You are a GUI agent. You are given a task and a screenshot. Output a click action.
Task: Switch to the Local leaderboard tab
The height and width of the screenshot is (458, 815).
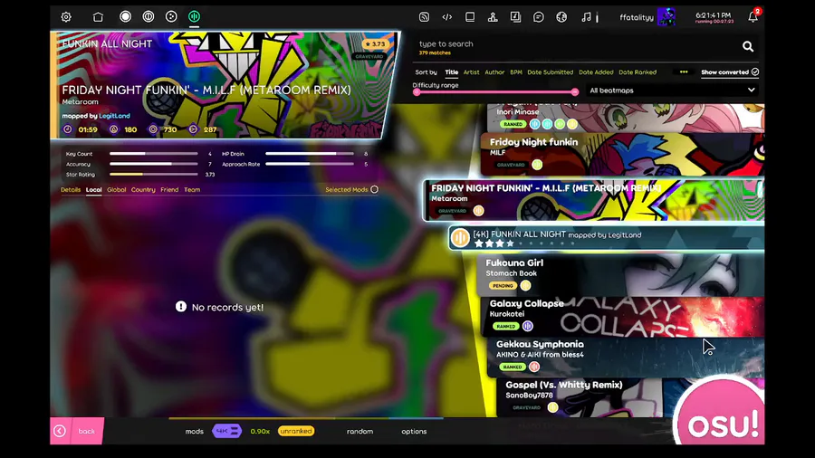tap(93, 189)
